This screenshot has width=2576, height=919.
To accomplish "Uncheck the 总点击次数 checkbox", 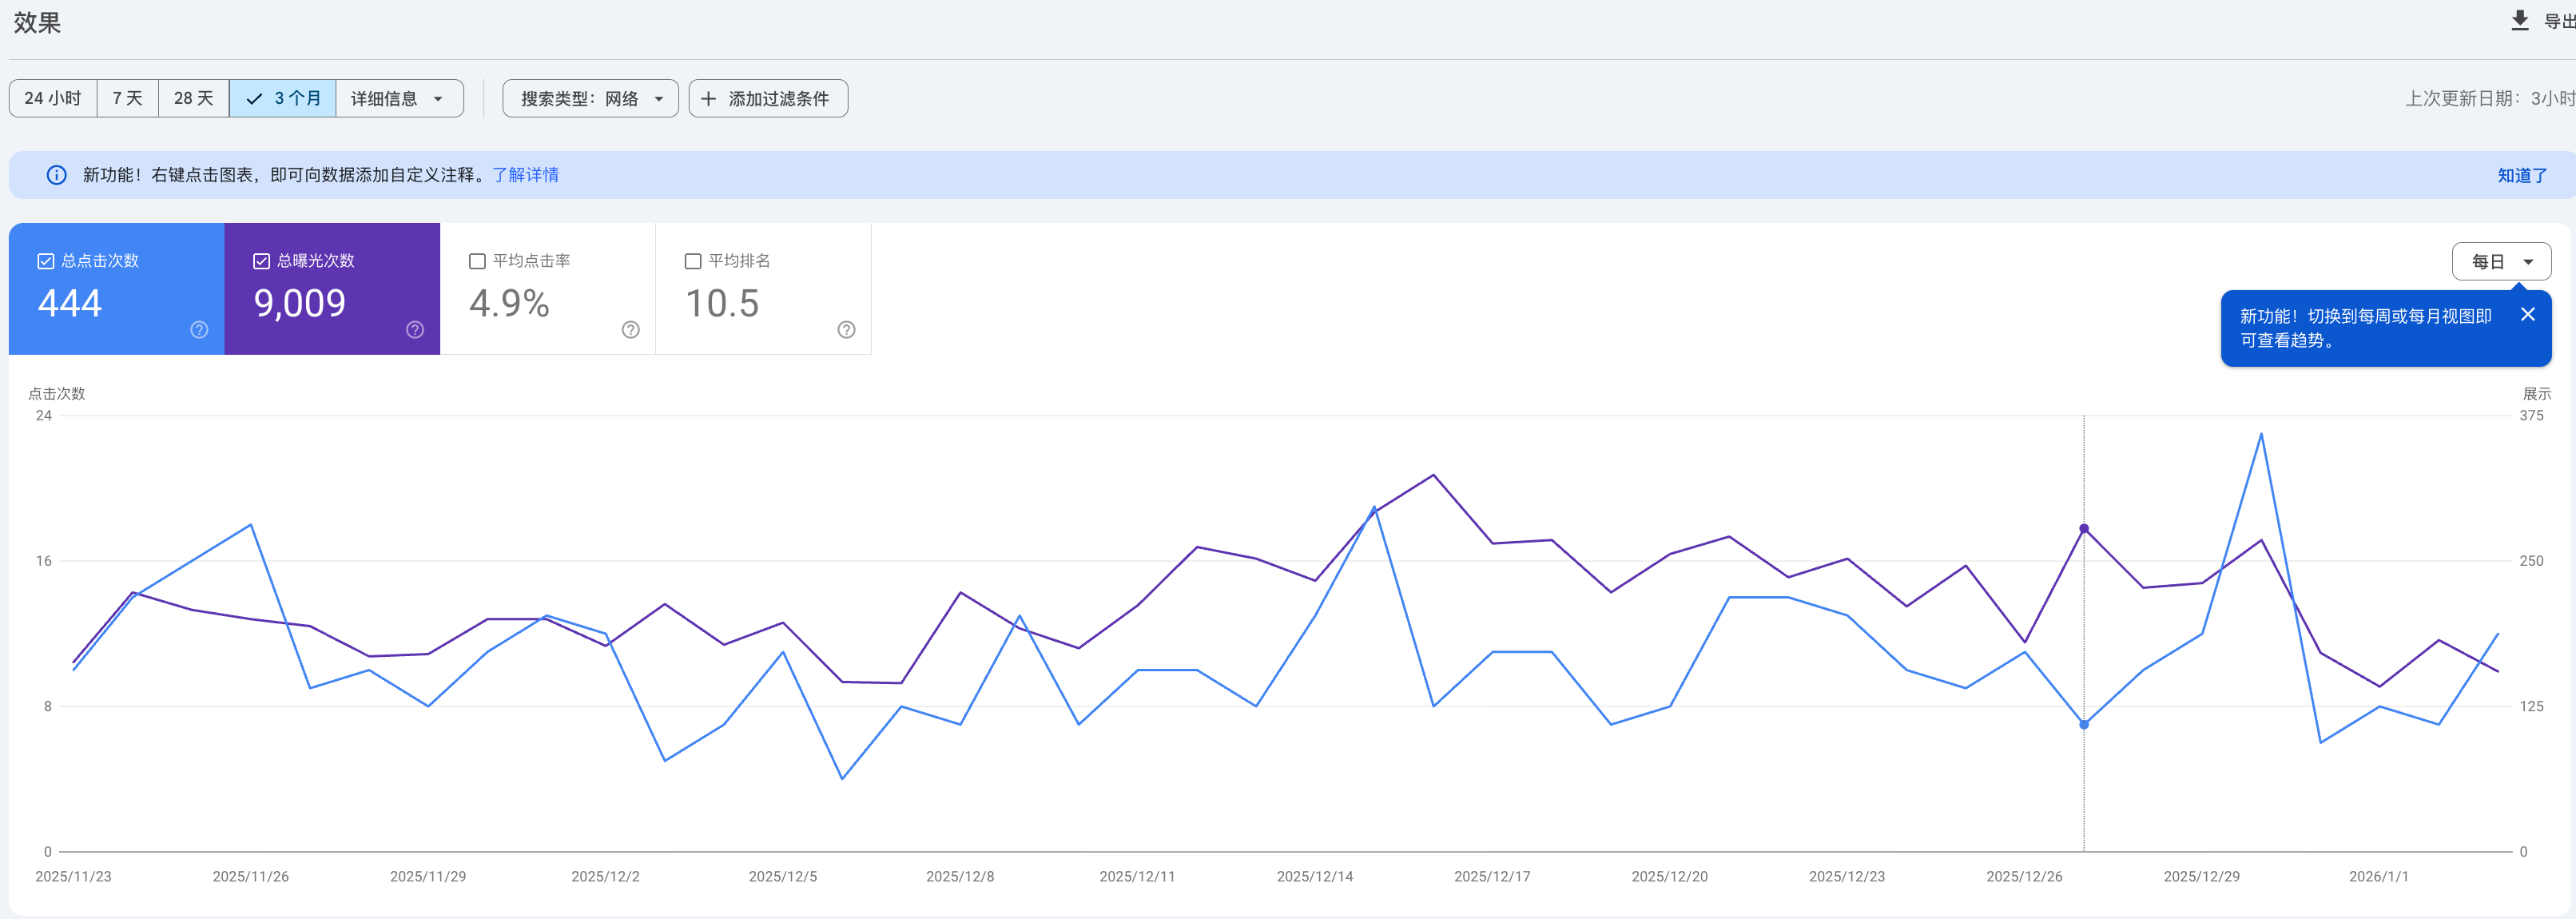I will tap(46, 261).
